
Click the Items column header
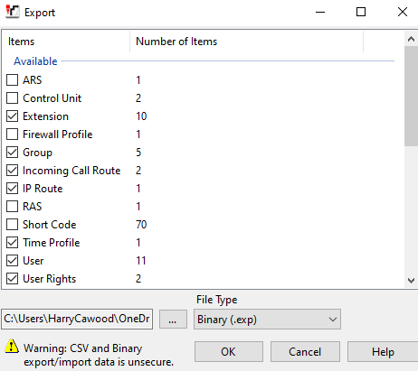[x=66, y=42]
